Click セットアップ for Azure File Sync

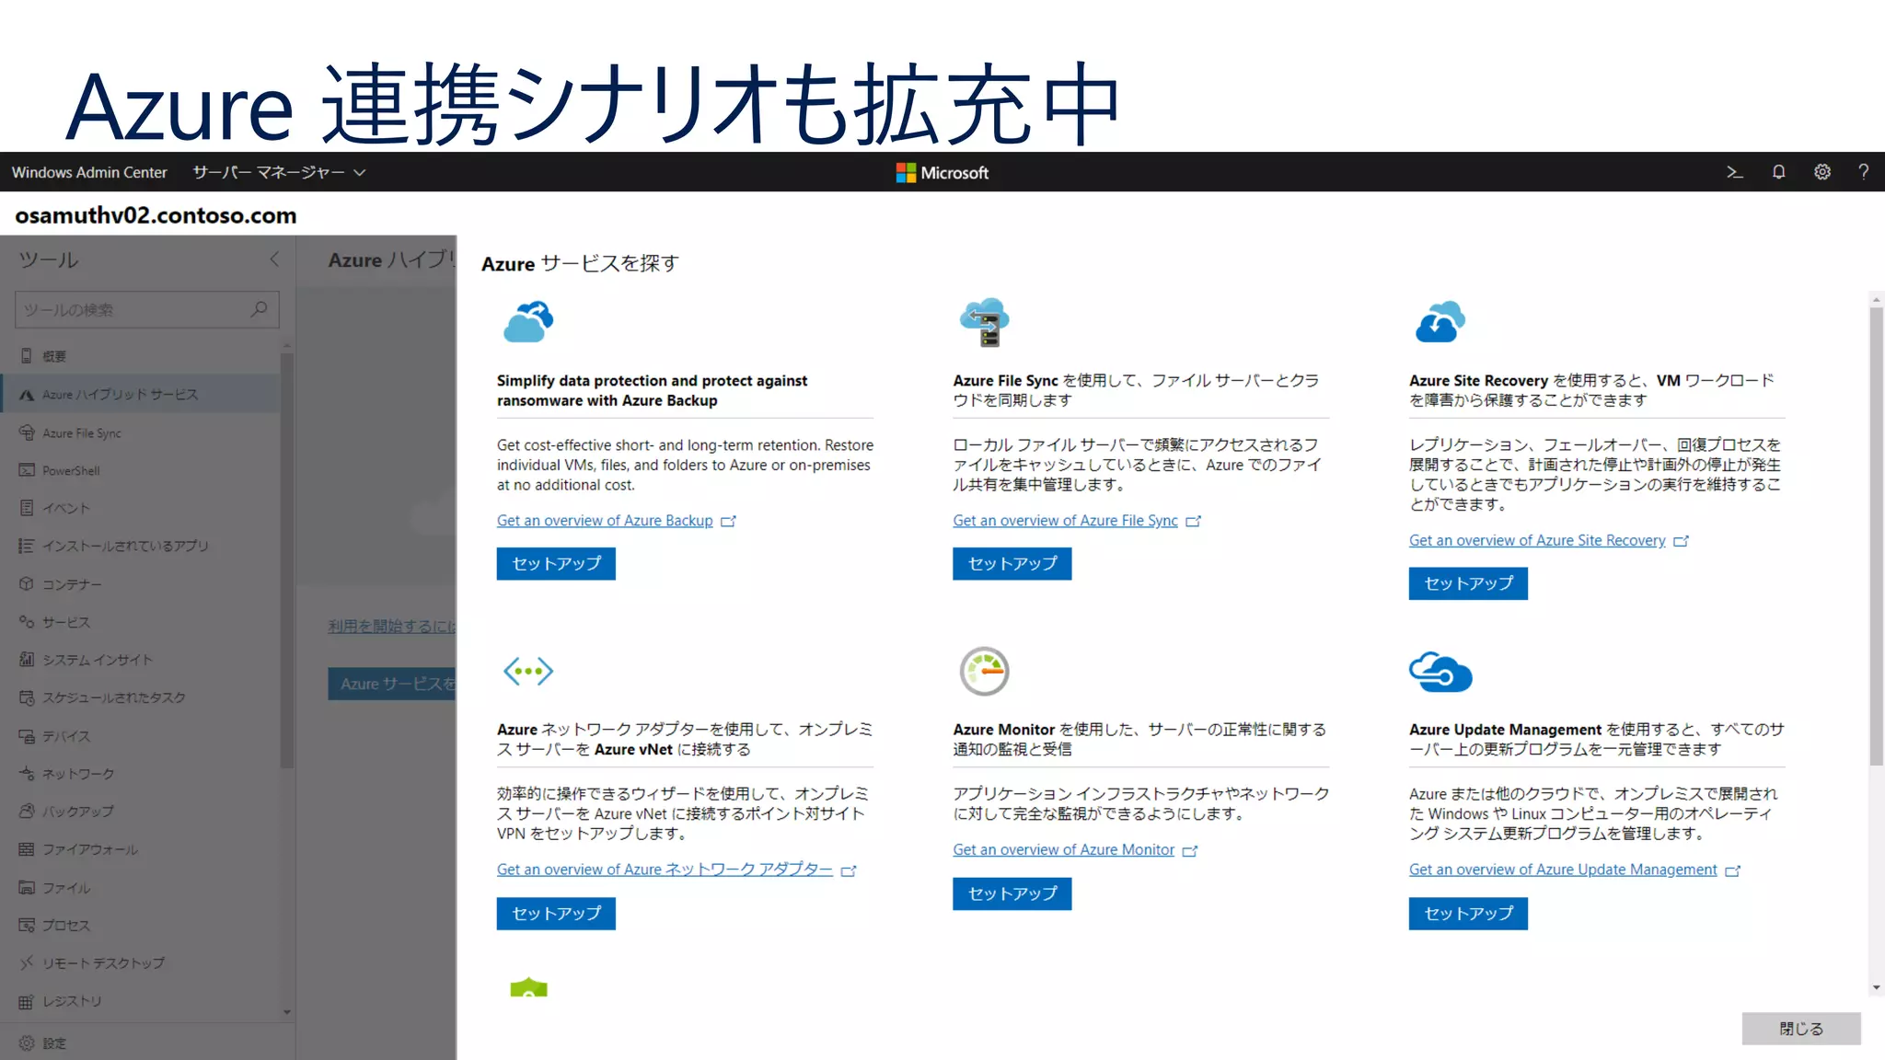point(1012,563)
